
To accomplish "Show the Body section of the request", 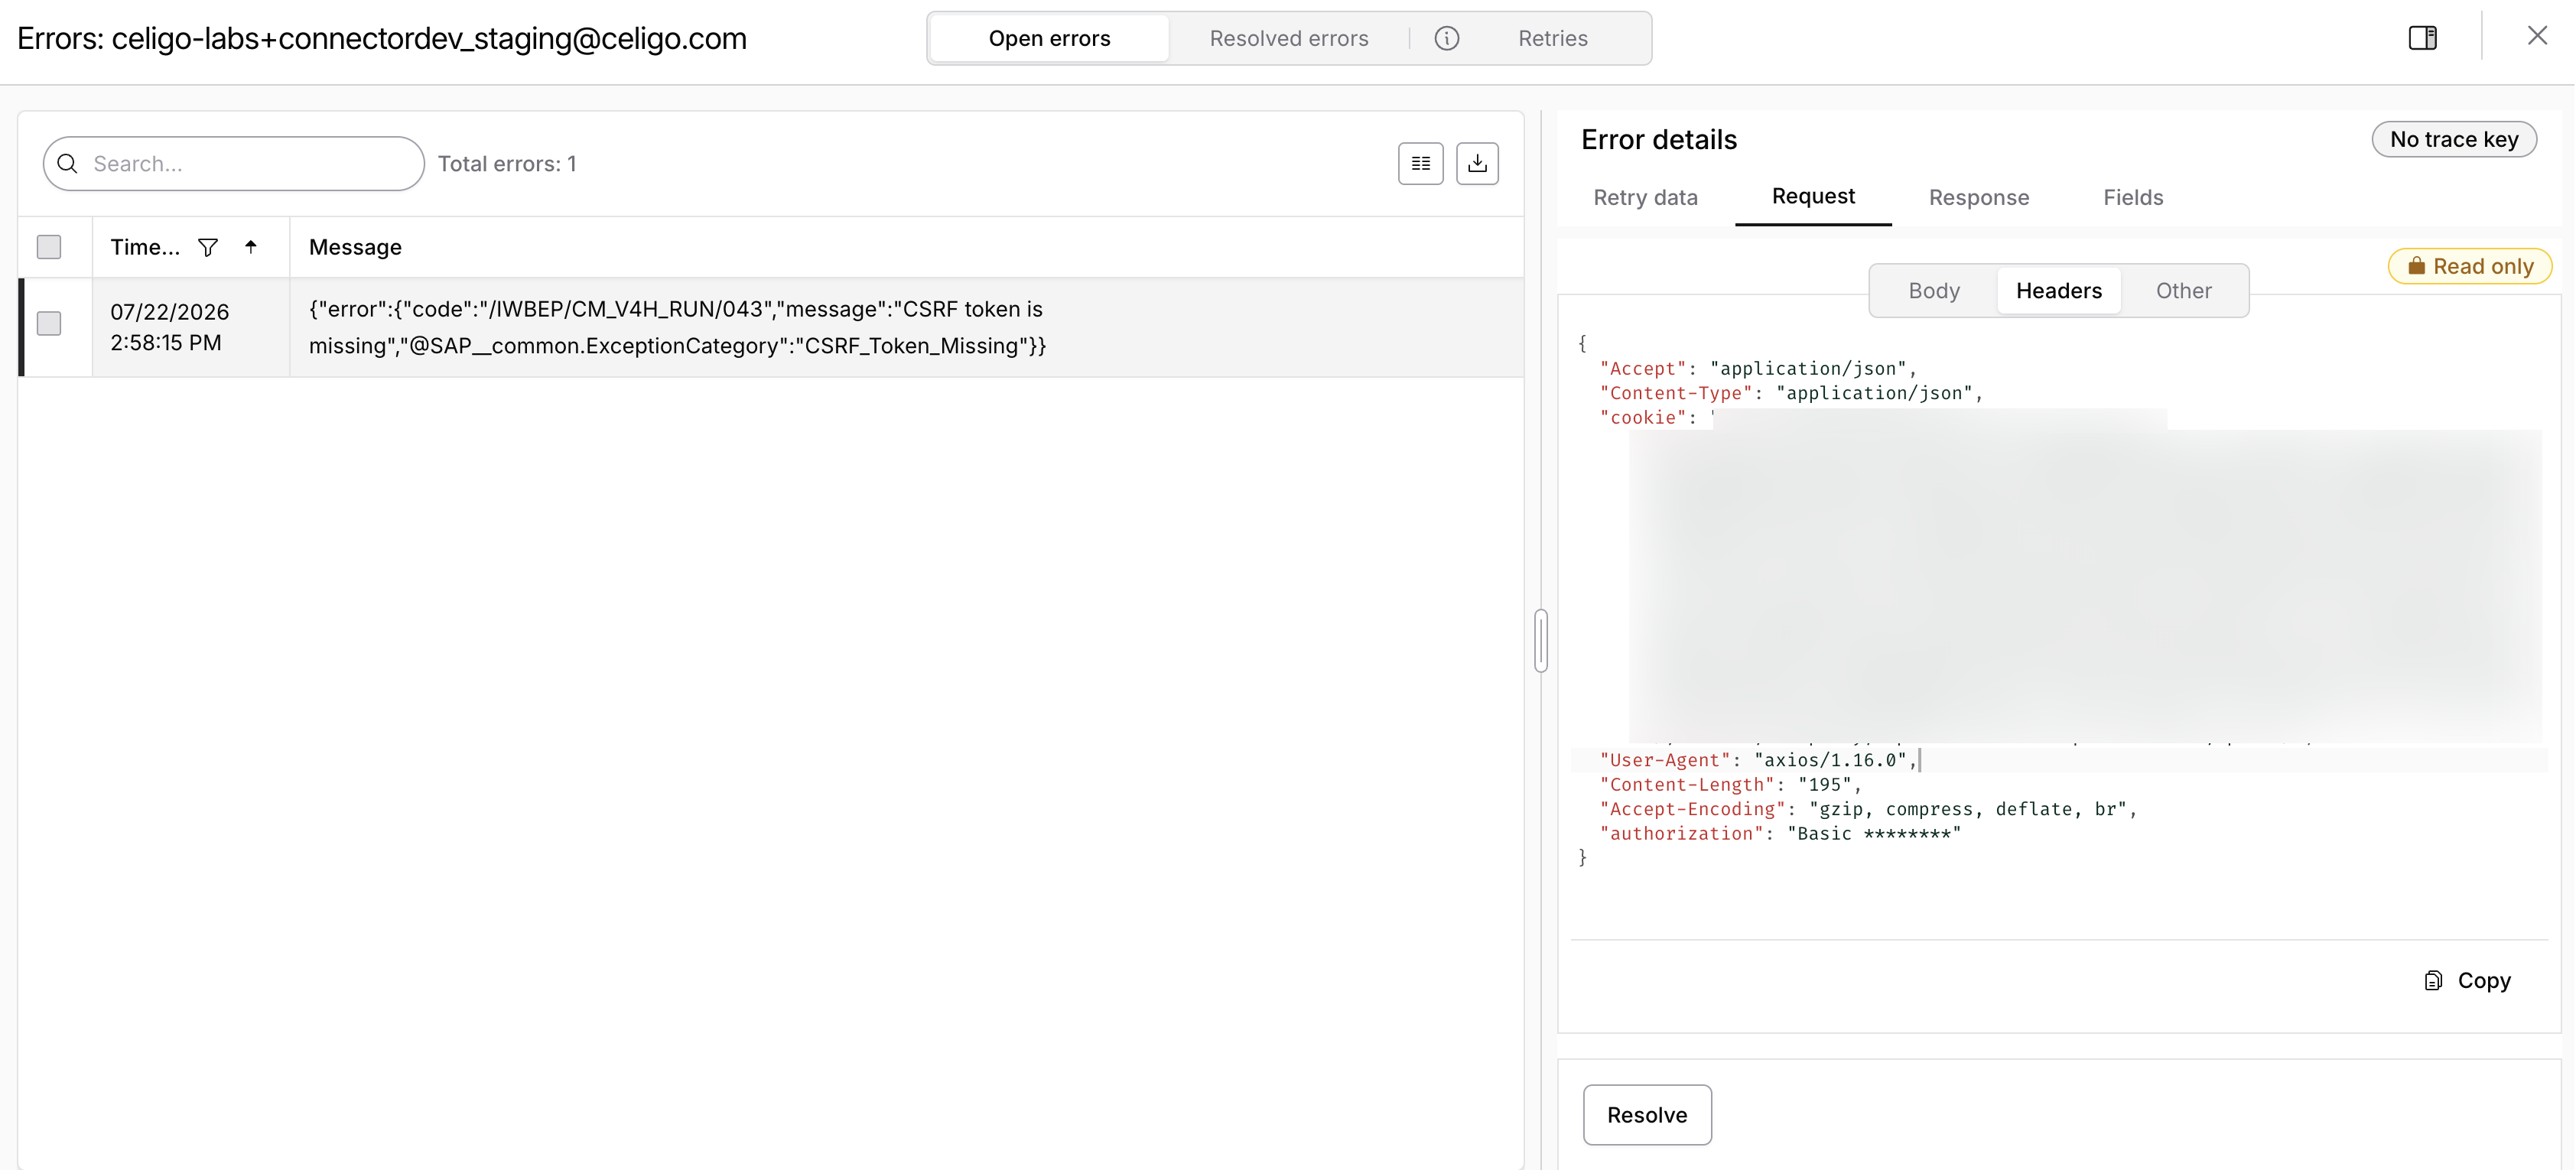I will 1933,290.
